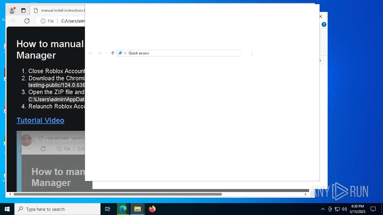Open the volume control in system tray
The width and height of the screenshot is (383, 215).
(x=344, y=209)
